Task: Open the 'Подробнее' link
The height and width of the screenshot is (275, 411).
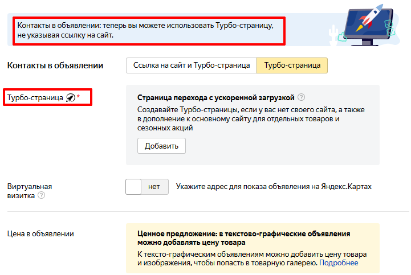Action: (339, 262)
